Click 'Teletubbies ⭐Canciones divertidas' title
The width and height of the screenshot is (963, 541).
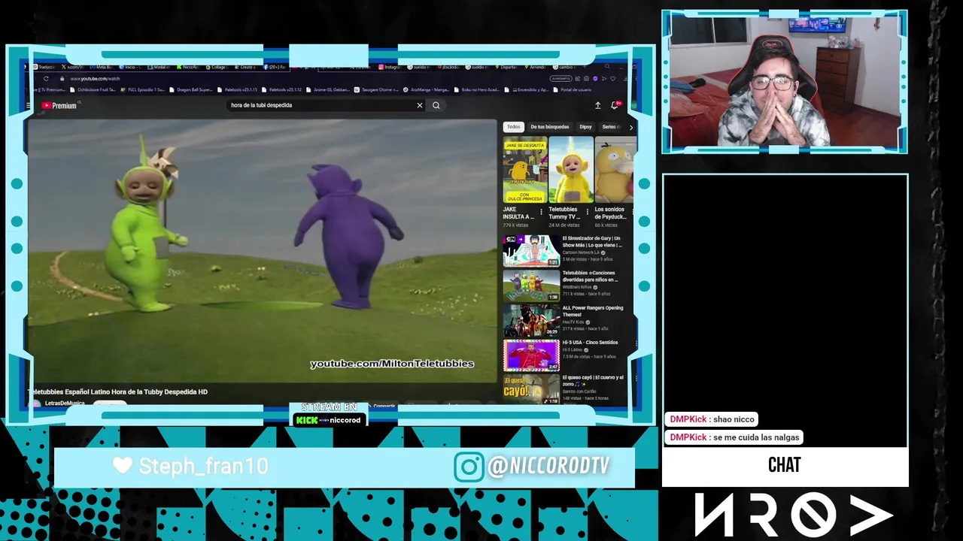590,277
